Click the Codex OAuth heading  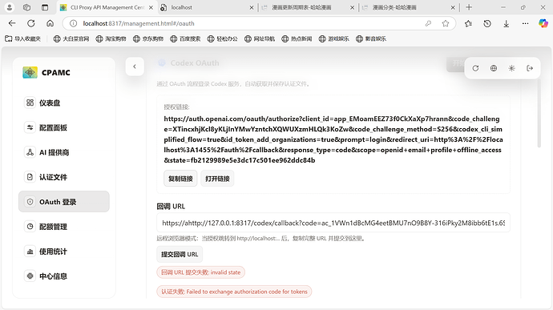[x=195, y=62]
